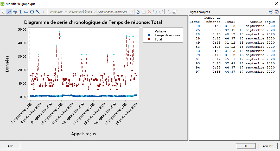Click the 30:00 y-axis tick label
The height and width of the screenshot is (151, 280).
tap(22, 57)
